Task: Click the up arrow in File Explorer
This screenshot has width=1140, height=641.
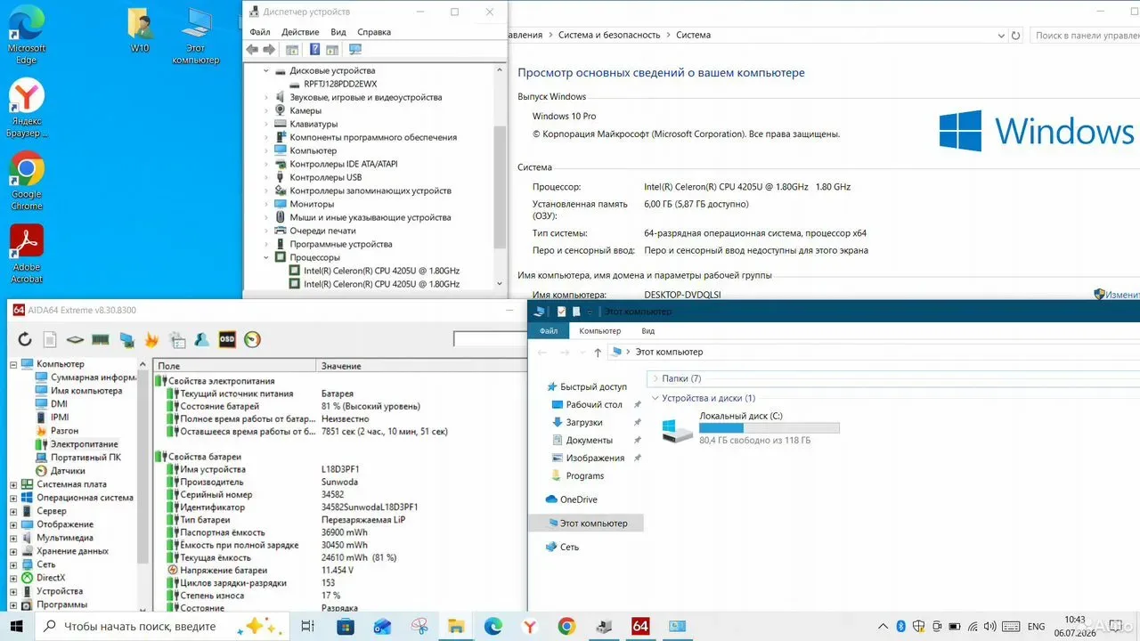Action: tap(597, 353)
